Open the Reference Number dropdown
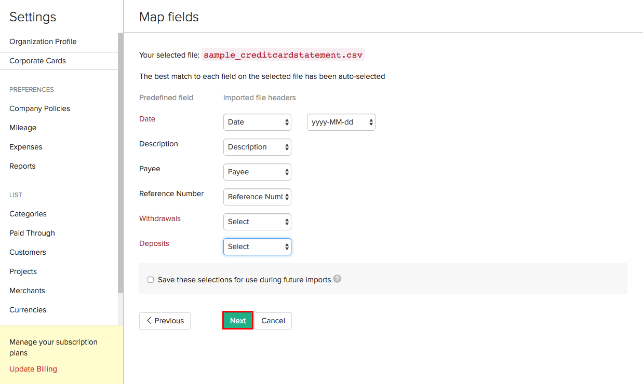Image resolution: width=643 pixels, height=384 pixels. [x=257, y=197]
